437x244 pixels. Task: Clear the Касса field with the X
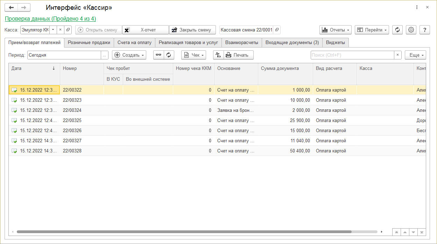[60, 30]
